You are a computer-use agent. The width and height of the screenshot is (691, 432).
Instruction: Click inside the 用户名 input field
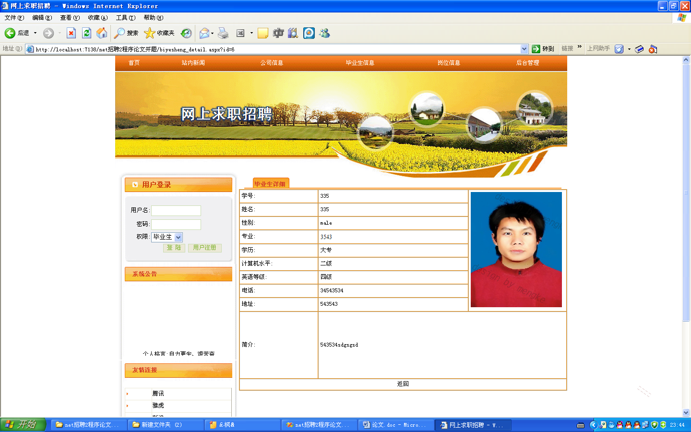pyautogui.click(x=176, y=210)
